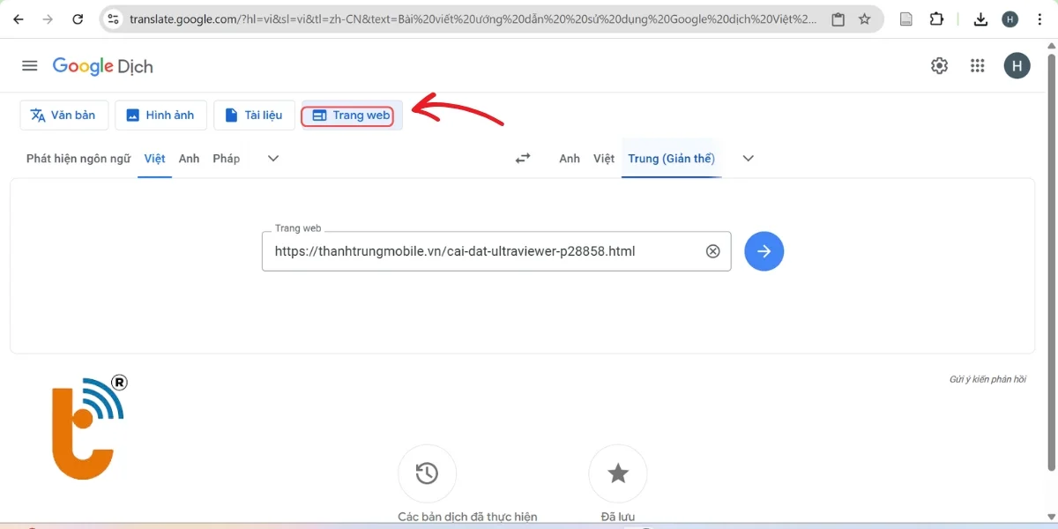Click the browser downloads icon
1058x529 pixels.
pyautogui.click(x=980, y=18)
